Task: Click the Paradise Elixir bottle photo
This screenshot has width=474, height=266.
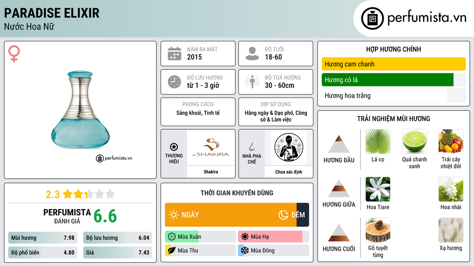Action: 81,110
